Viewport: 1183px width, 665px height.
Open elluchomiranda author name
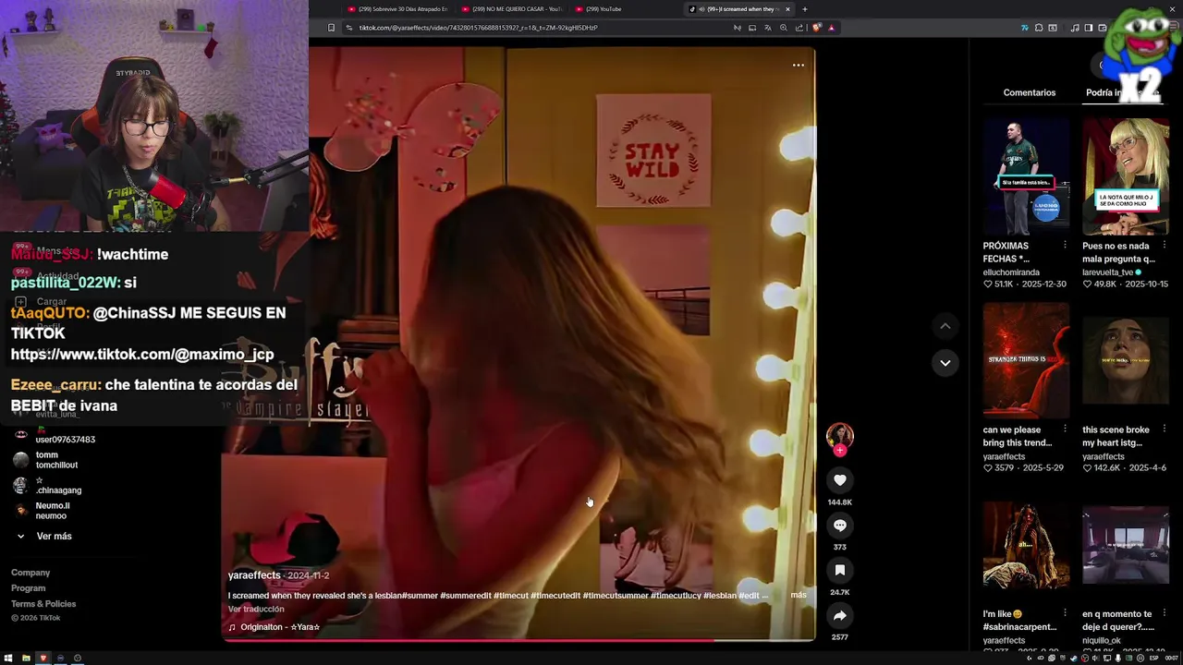[x=1011, y=272]
